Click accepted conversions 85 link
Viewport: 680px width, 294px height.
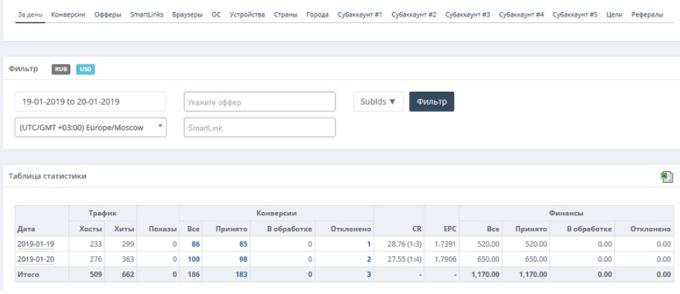(x=243, y=244)
